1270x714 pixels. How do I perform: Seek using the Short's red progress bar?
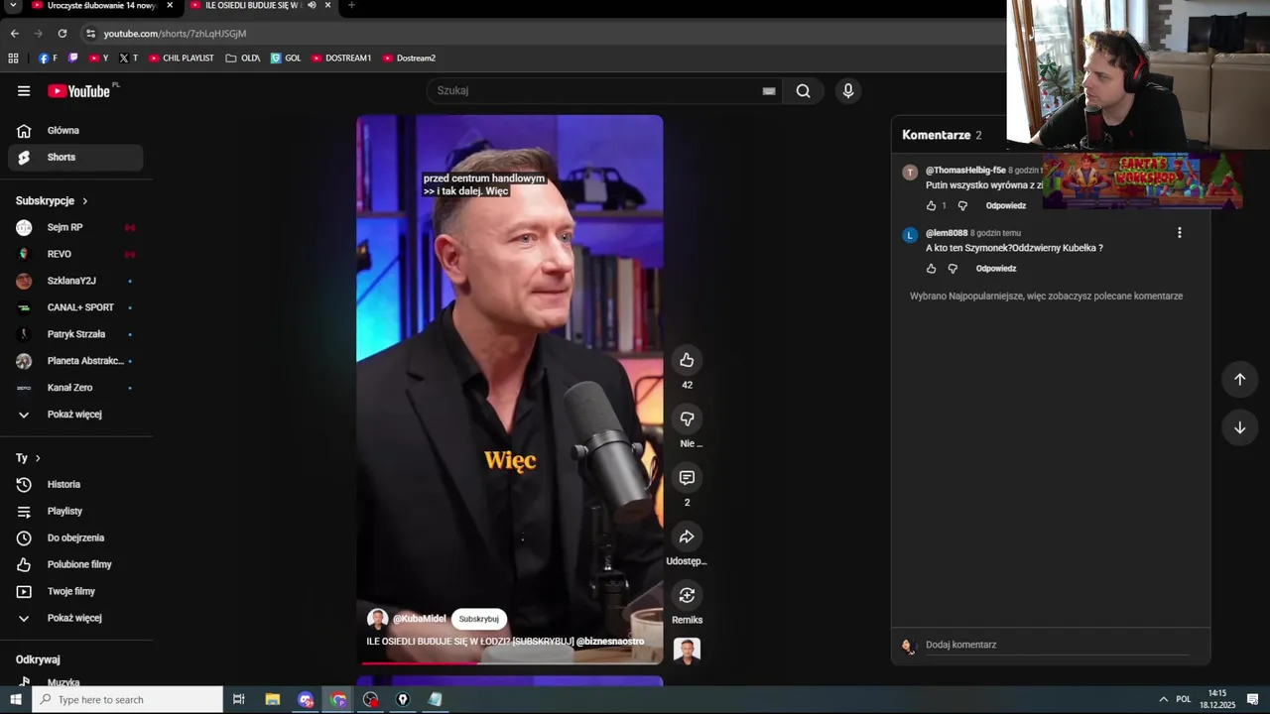click(x=510, y=662)
